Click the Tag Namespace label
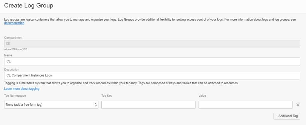This screenshot has height=125, width=306. [x=15, y=96]
